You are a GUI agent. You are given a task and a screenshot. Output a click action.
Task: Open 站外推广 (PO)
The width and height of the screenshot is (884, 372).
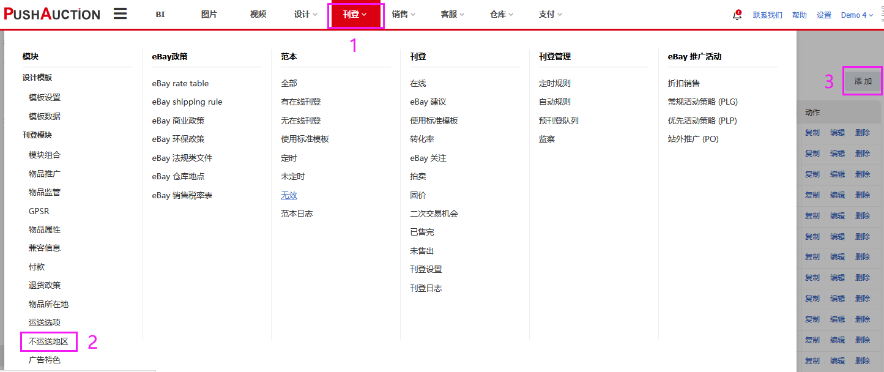pyautogui.click(x=693, y=139)
